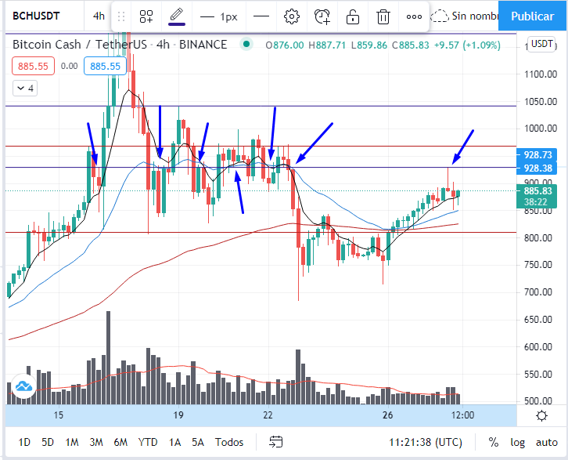Click the red sell price 885.55

pyautogui.click(x=33, y=66)
